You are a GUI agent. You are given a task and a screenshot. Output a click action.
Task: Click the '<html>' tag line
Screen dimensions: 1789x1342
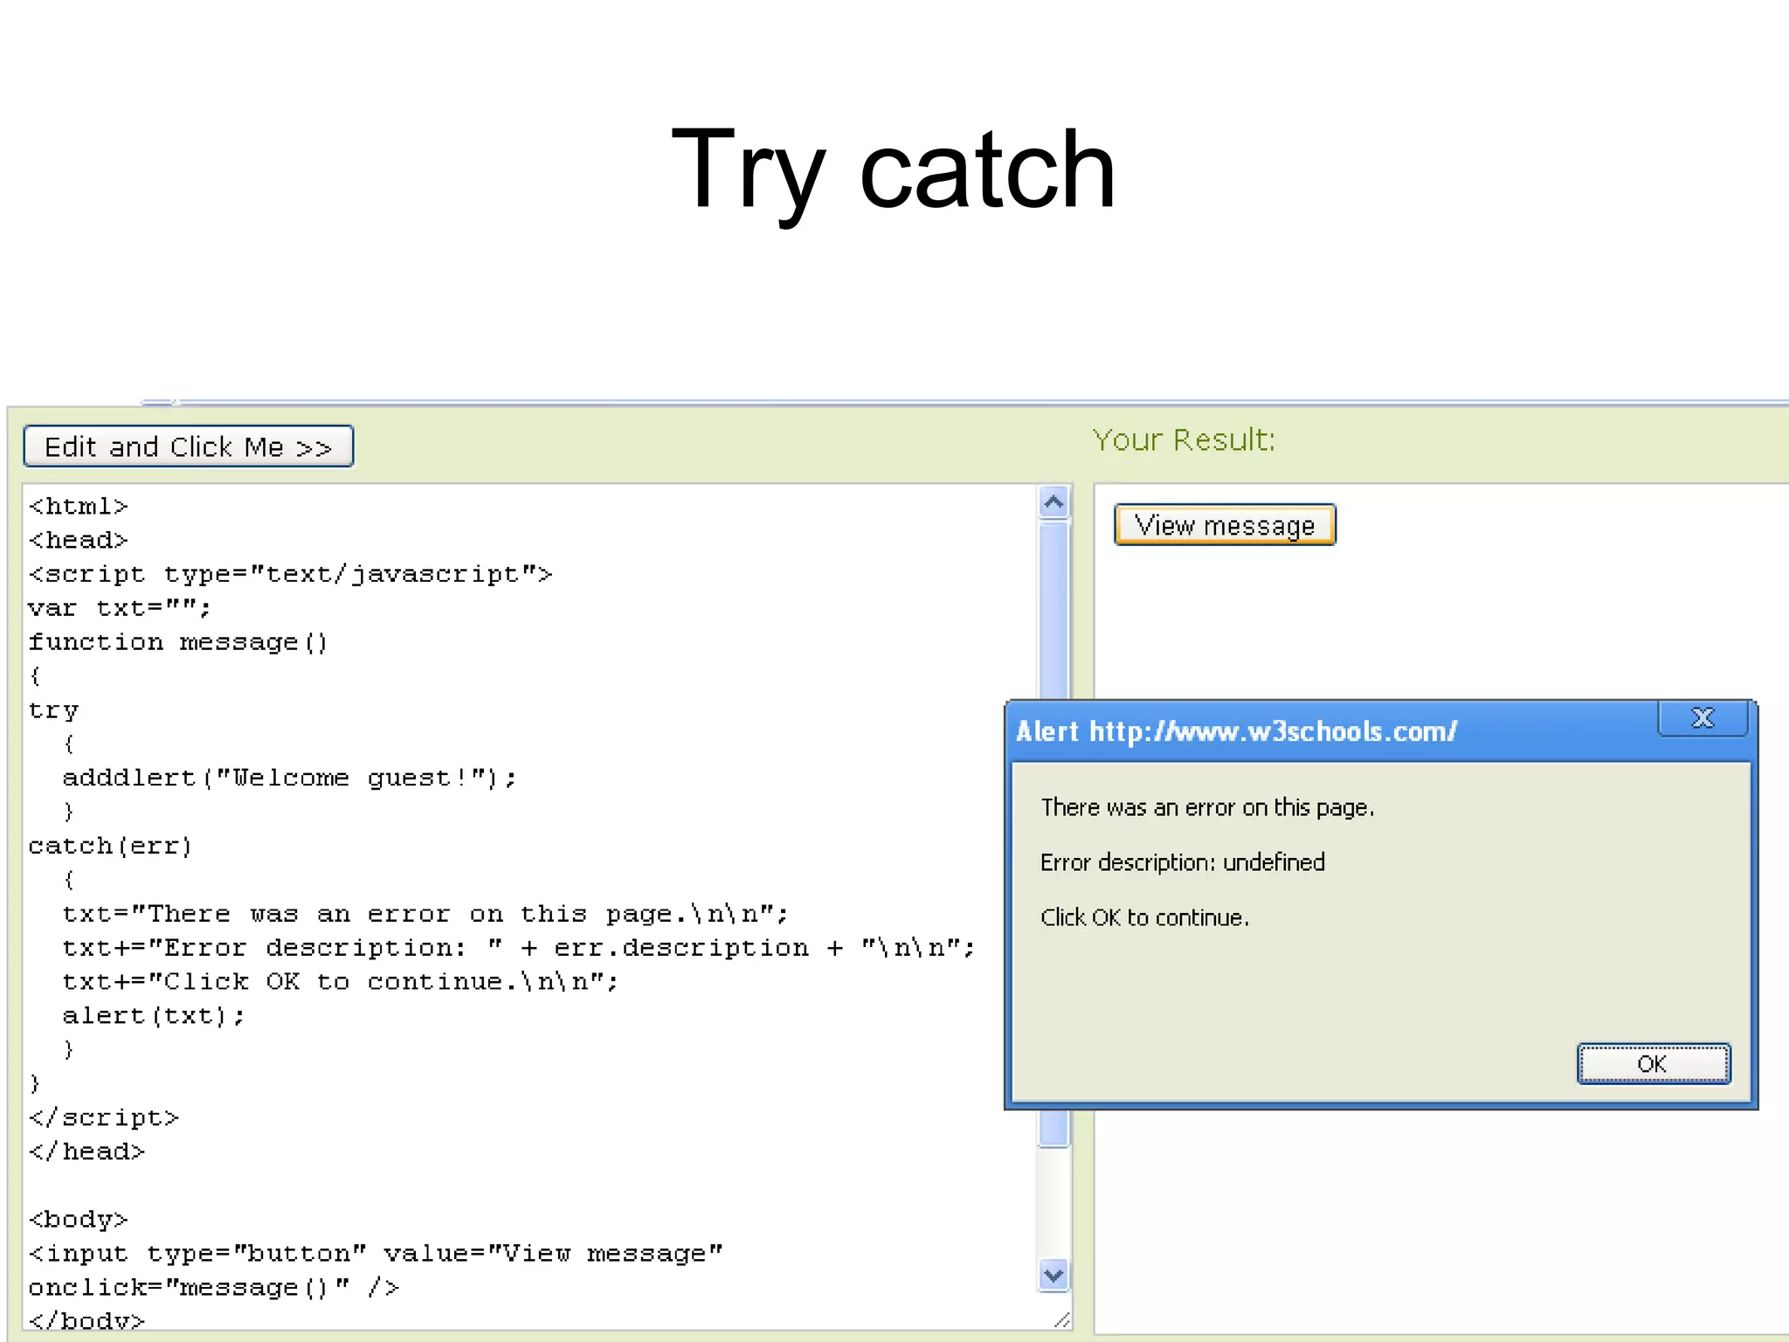[x=78, y=506]
